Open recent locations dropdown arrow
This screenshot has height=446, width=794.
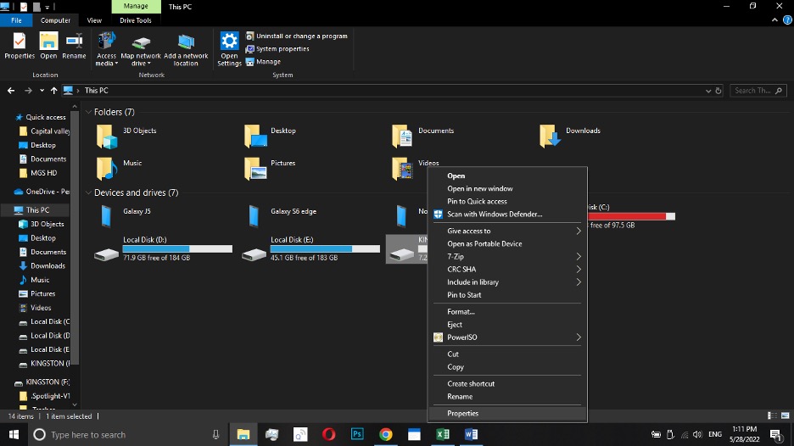pyautogui.click(x=42, y=91)
